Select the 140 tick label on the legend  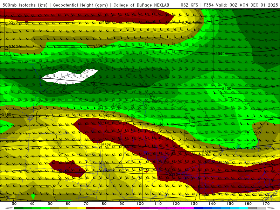click(212, 204)
